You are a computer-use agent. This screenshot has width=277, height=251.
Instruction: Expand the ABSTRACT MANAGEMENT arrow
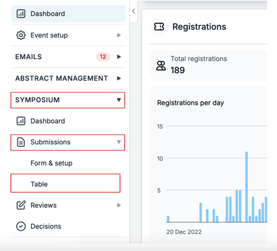(119, 78)
